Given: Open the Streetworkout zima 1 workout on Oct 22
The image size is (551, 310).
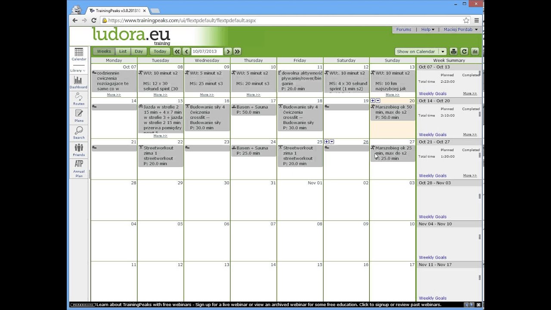Looking at the screenshot, I should click(161, 155).
